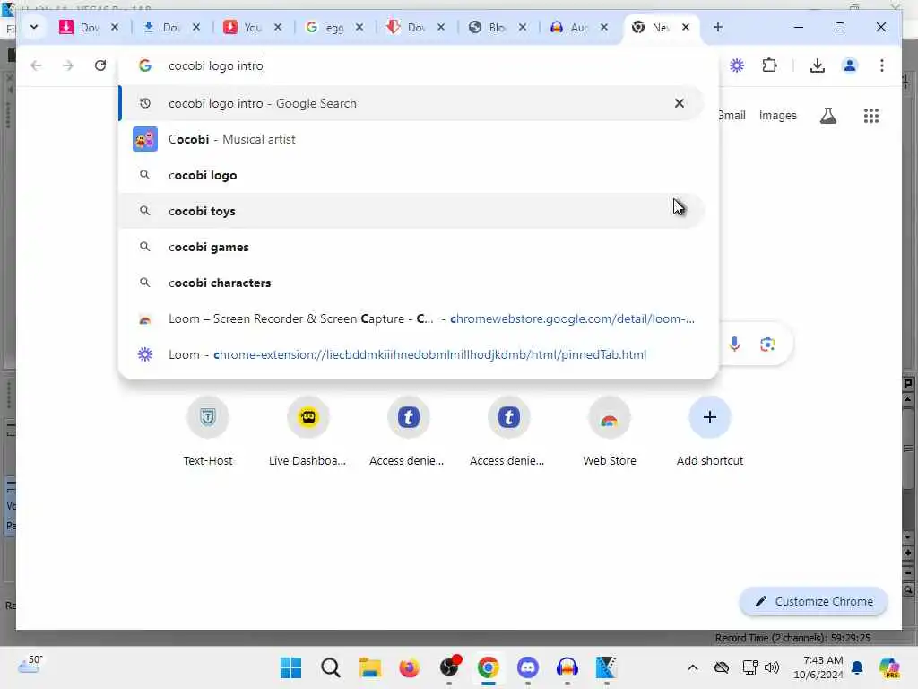Open the Text-Host shortcut
The image size is (918, 689).
pyautogui.click(x=208, y=432)
